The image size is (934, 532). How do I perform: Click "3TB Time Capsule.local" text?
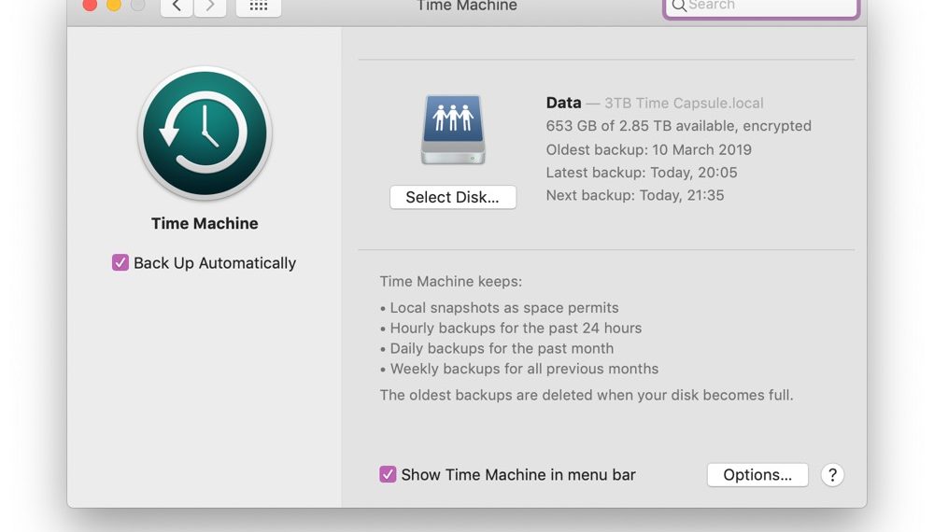684,103
